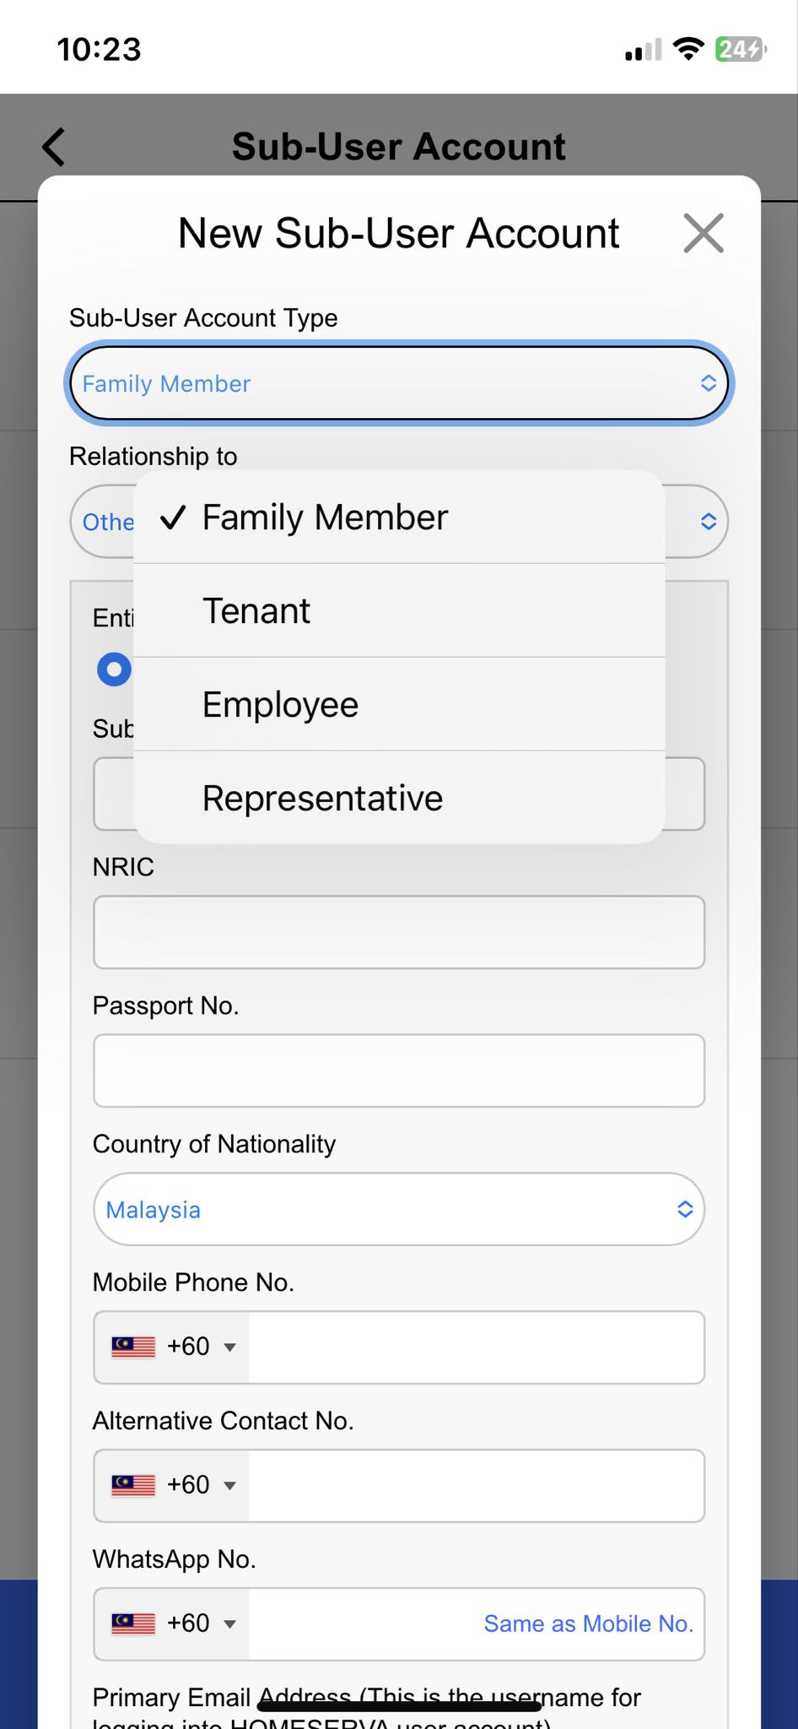Tap Malaysian flag beside WhatsApp number
The width and height of the screenshot is (798, 1729).
pyautogui.click(x=135, y=1623)
